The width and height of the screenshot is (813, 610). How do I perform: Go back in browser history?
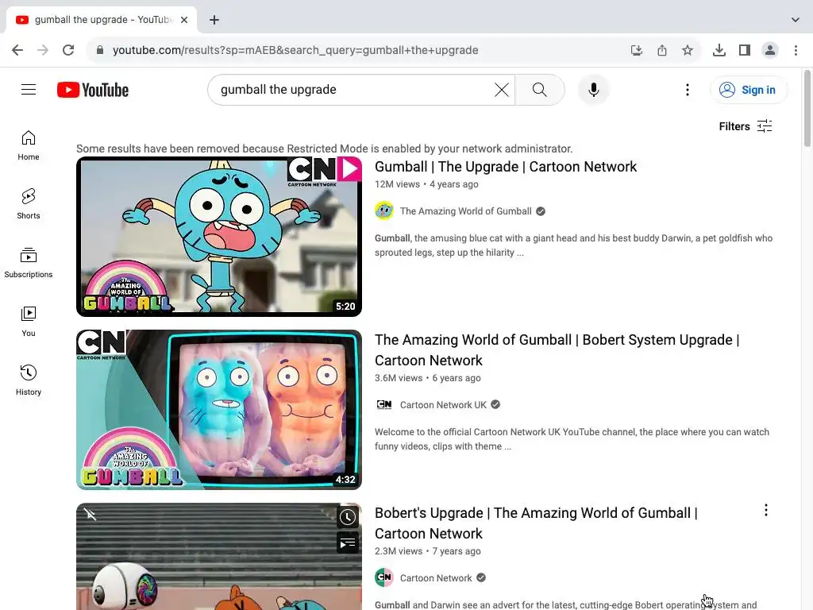[17, 50]
